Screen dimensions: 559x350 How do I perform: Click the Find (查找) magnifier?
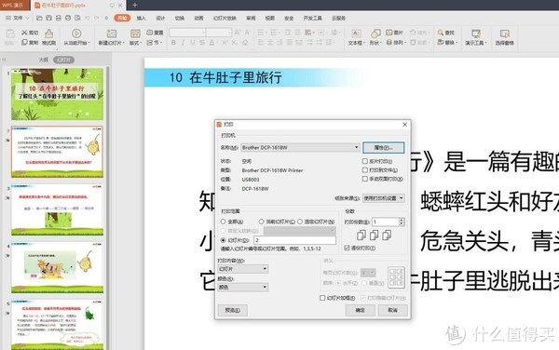[445, 33]
